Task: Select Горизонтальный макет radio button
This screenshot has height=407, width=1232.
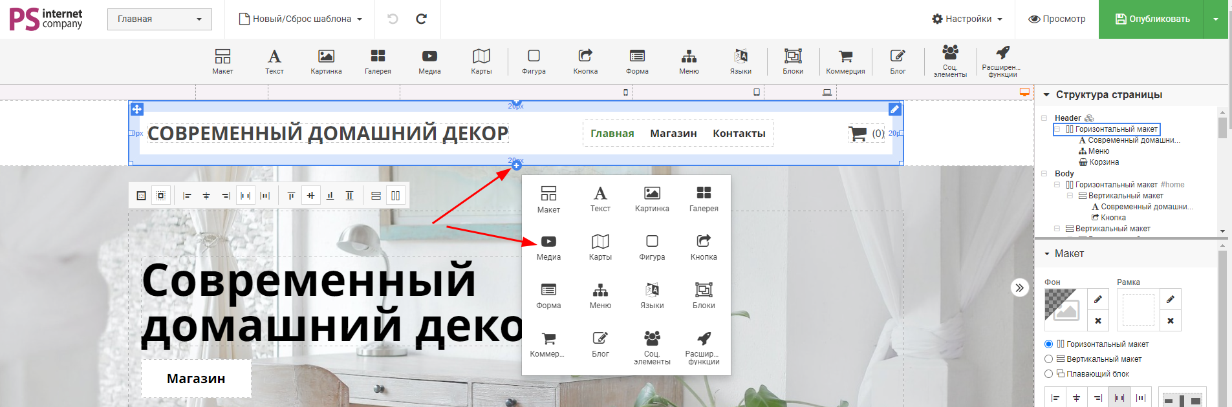Action: (x=1048, y=344)
